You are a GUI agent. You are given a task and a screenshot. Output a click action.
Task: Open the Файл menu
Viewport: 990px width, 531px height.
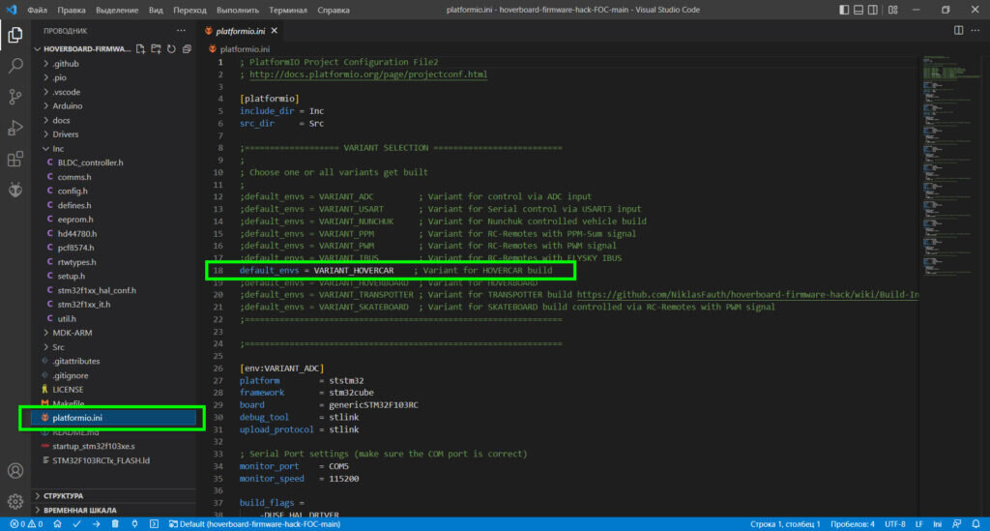coord(38,10)
